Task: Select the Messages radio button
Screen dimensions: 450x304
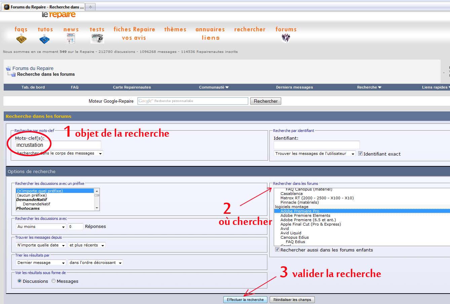Action: click(x=53, y=281)
